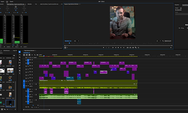Viewport: 188px width, 113px height.
Task: Mute the Audio 3 track
Action: pos(32,95)
